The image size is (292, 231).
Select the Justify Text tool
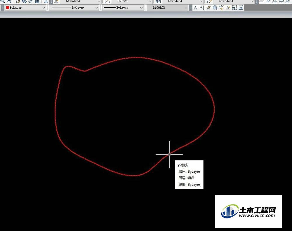241,8
